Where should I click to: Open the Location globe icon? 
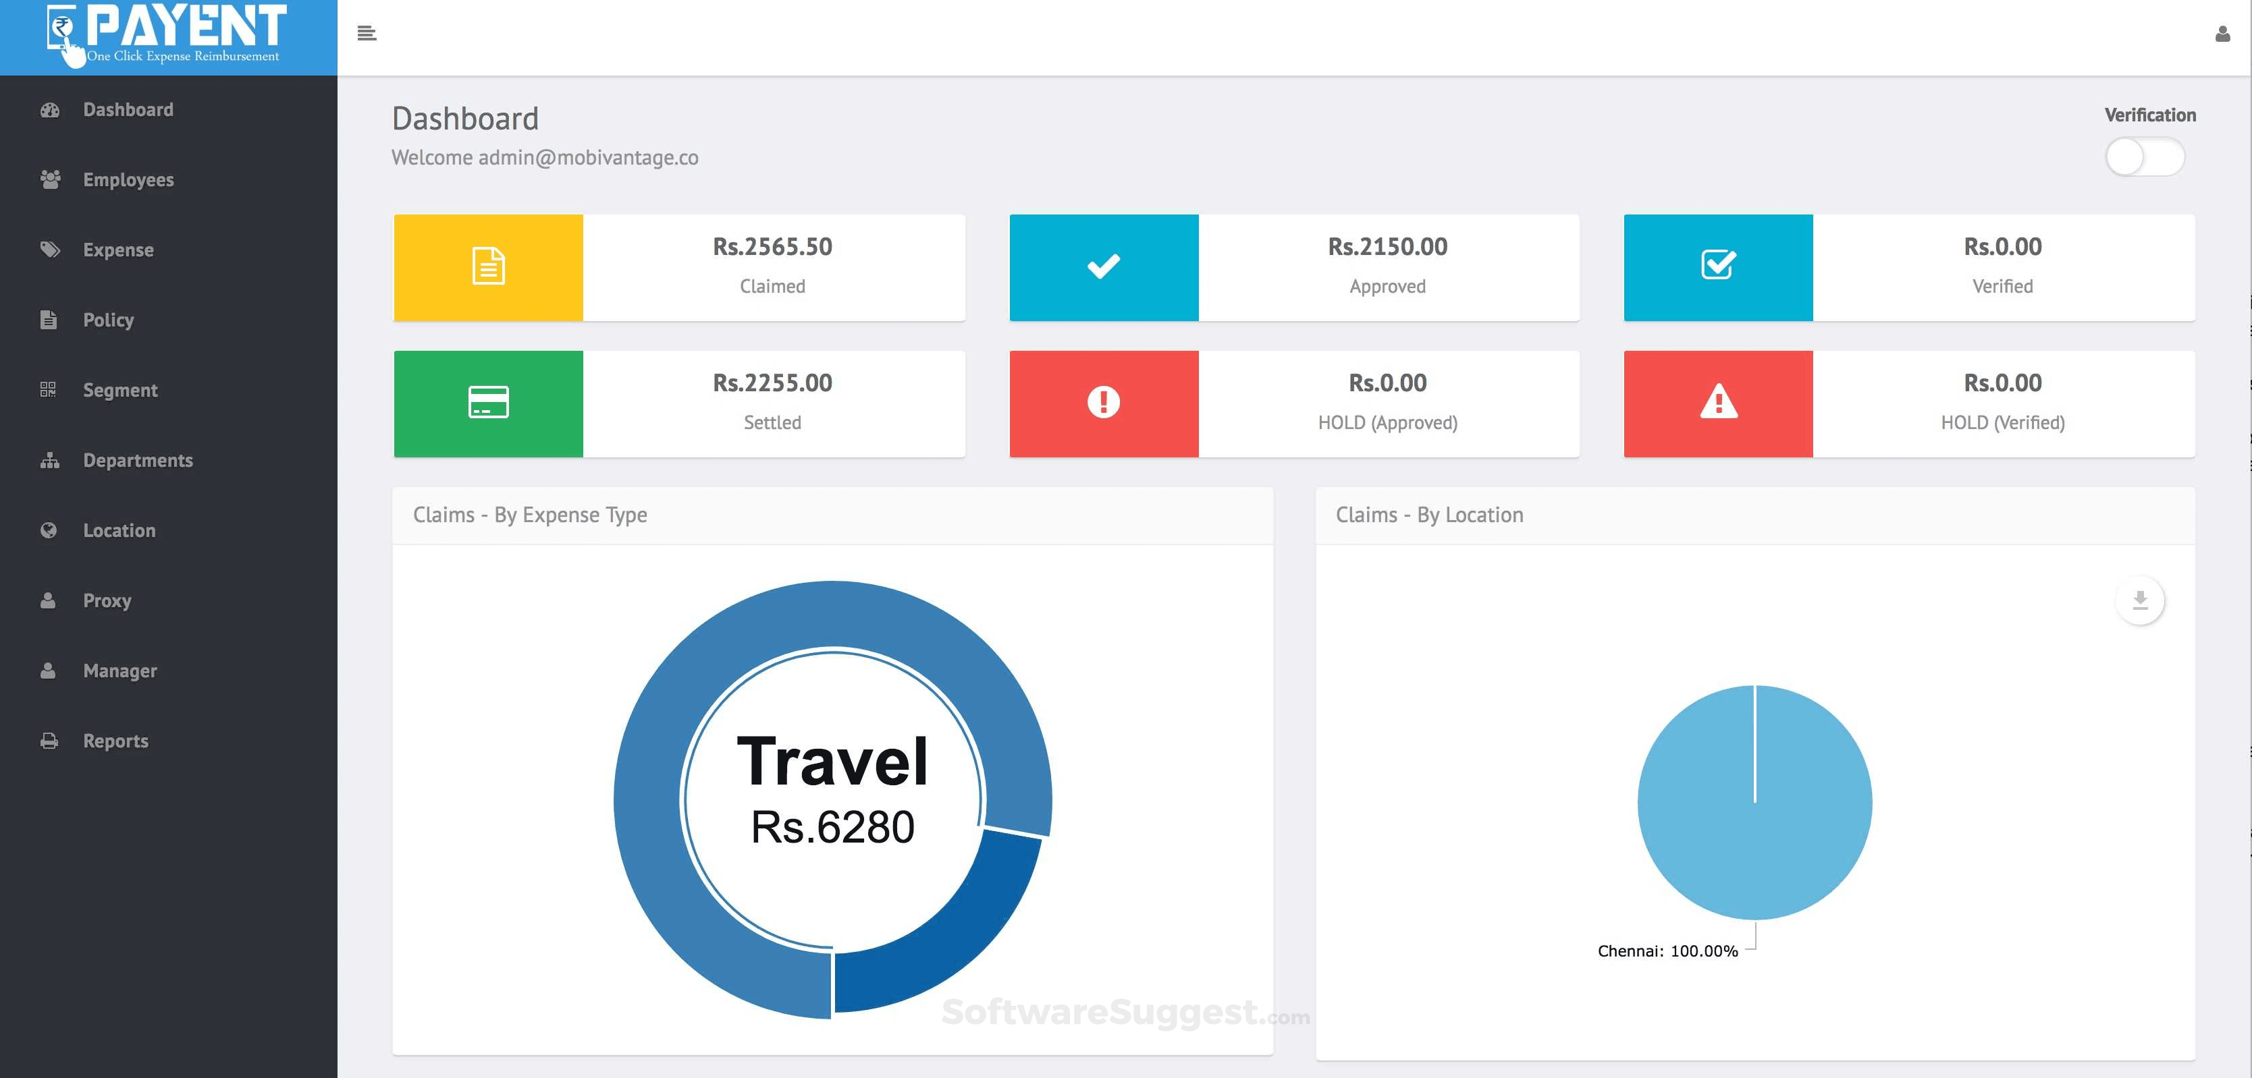50,530
